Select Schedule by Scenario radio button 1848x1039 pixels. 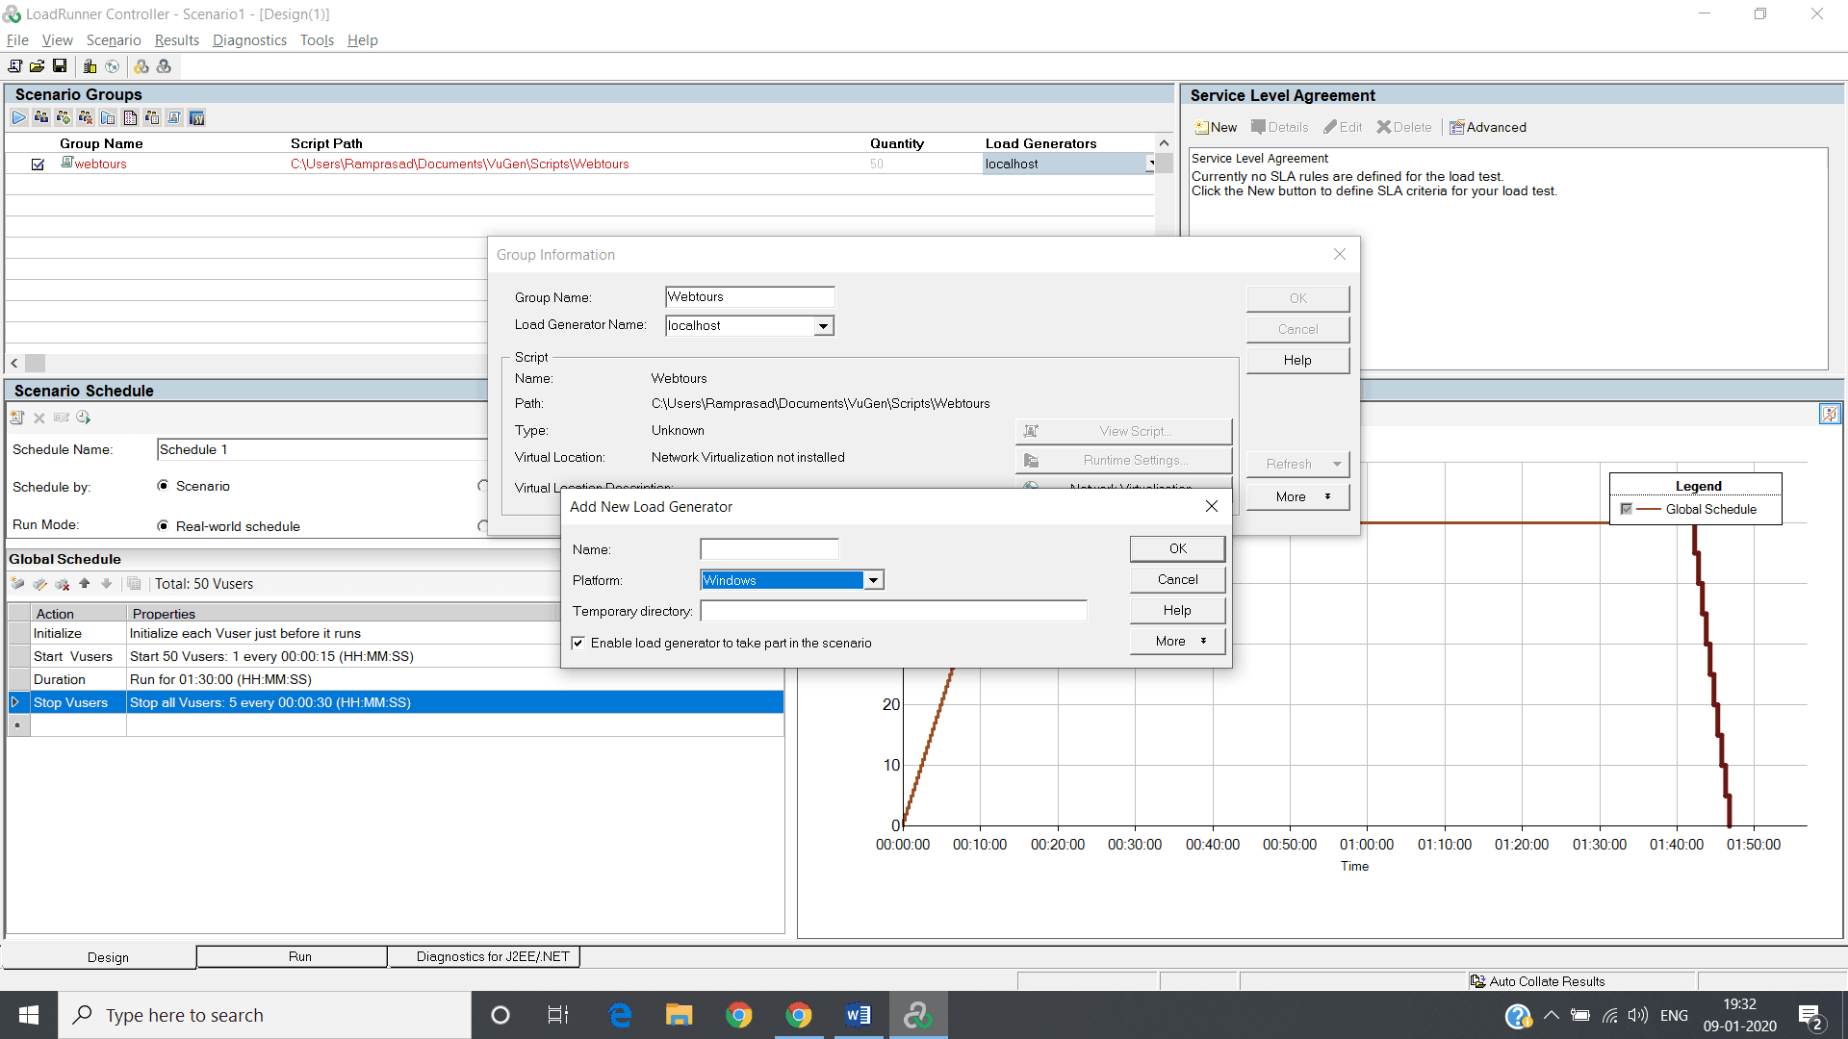click(x=163, y=486)
